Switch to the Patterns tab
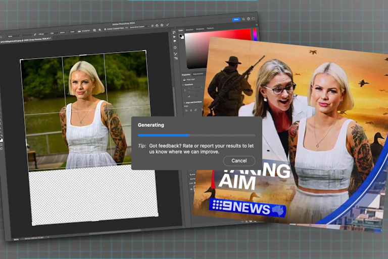 [x=210, y=28]
